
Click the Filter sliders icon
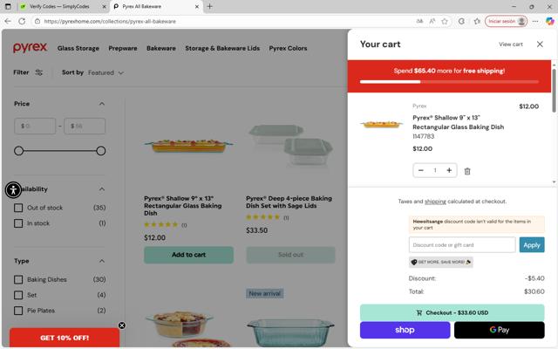coord(39,72)
